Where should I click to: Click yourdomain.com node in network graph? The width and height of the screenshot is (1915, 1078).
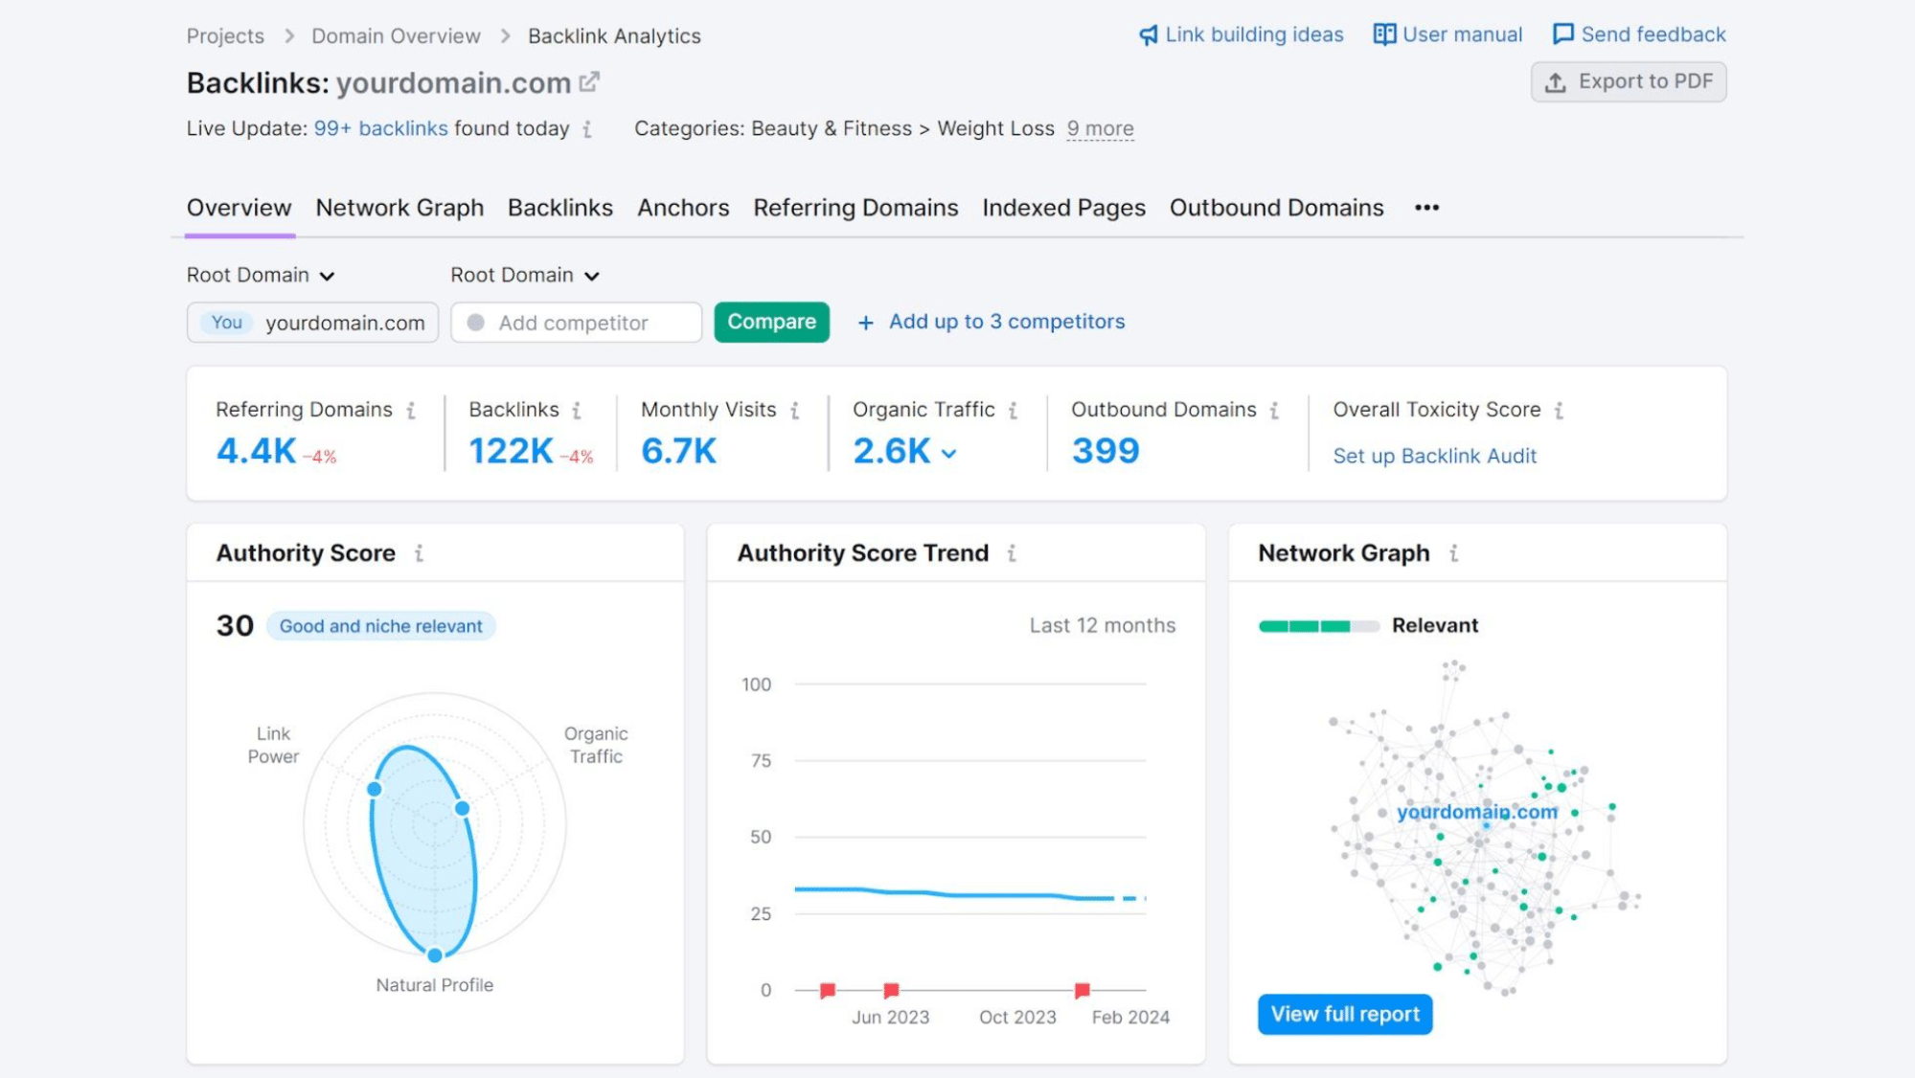coord(1476,812)
